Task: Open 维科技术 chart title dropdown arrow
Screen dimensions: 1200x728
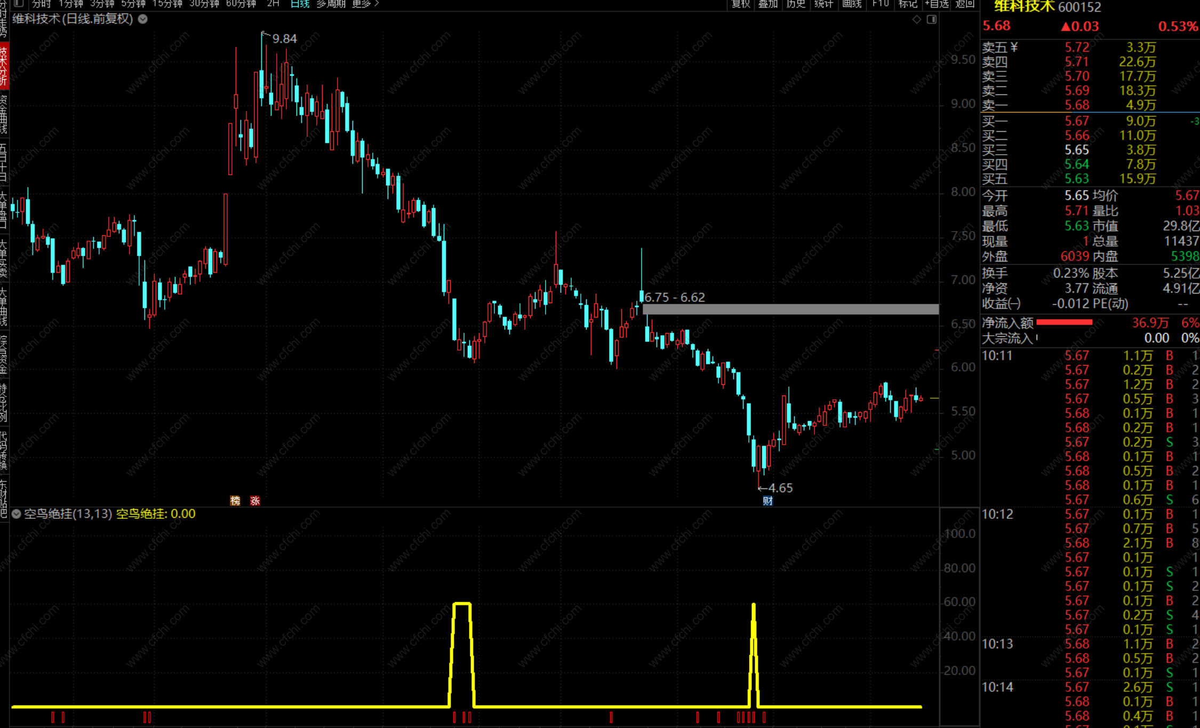Action: 143,19
